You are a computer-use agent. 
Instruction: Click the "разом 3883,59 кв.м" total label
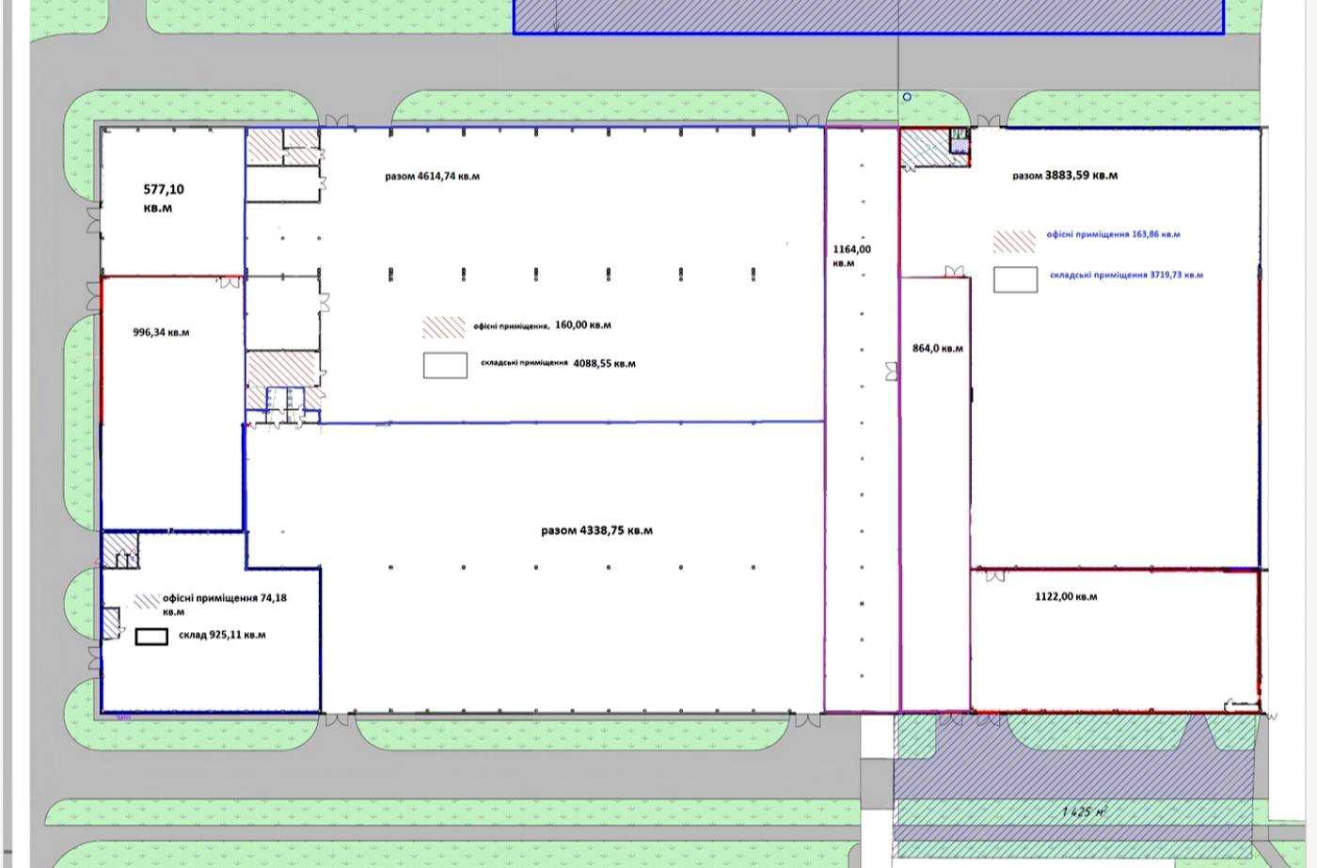[1065, 175]
